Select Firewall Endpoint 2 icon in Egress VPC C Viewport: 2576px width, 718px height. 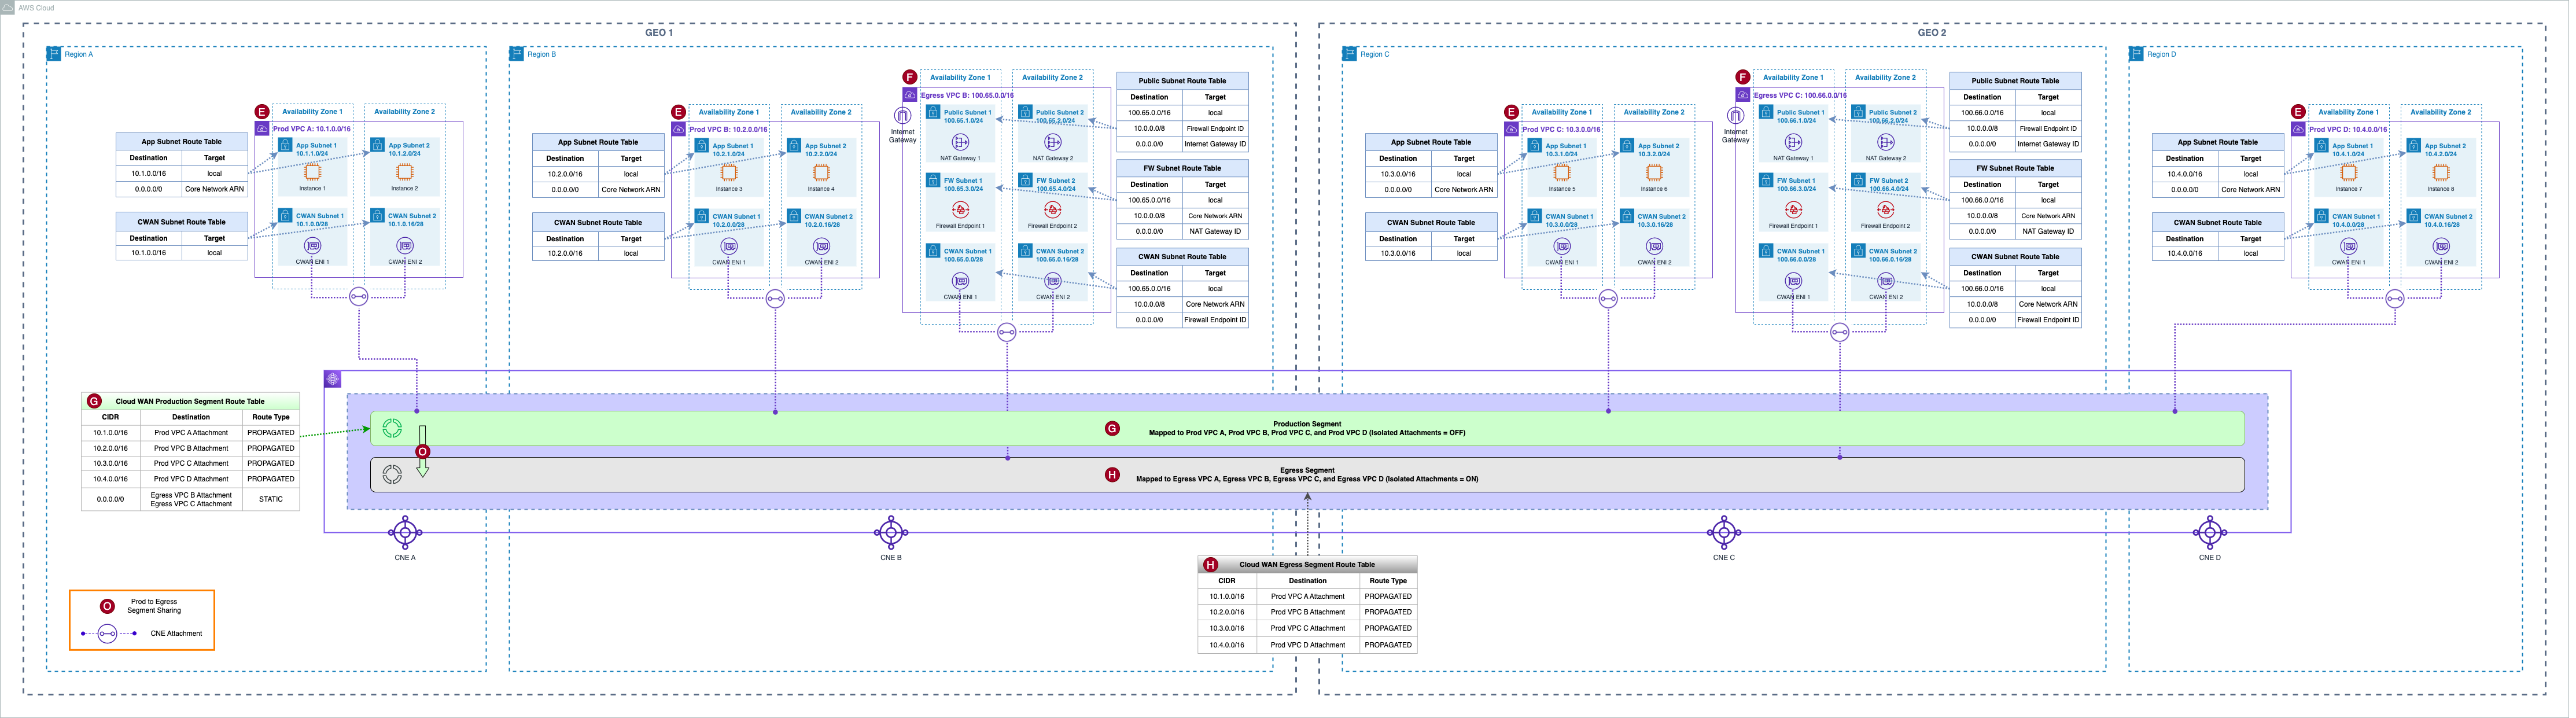click(1885, 210)
